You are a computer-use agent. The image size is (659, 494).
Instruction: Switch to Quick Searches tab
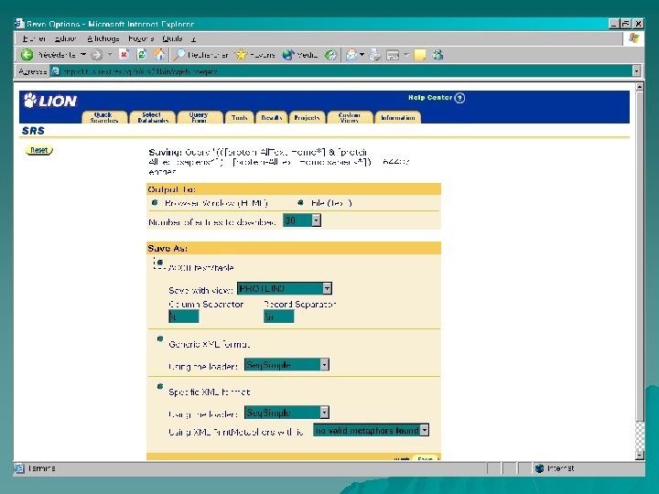pyautogui.click(x=104, y=117)
